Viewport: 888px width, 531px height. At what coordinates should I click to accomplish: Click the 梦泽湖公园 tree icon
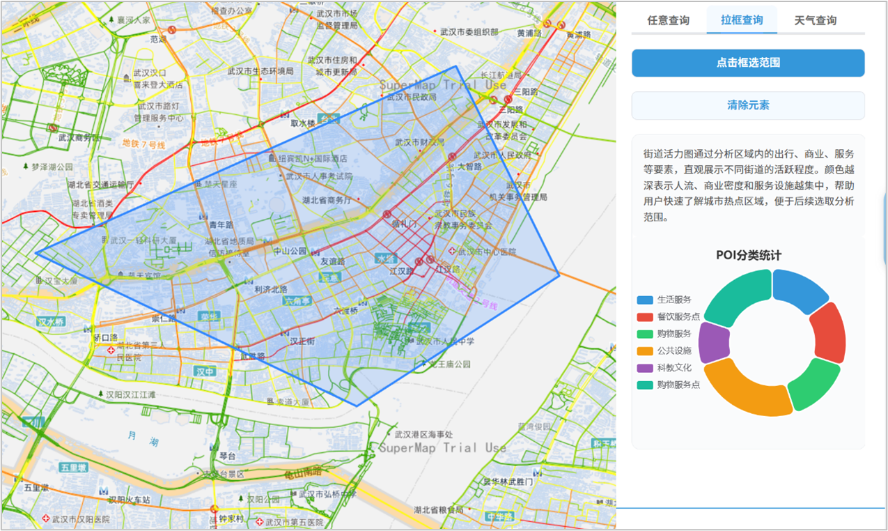[x=26, y=167]
